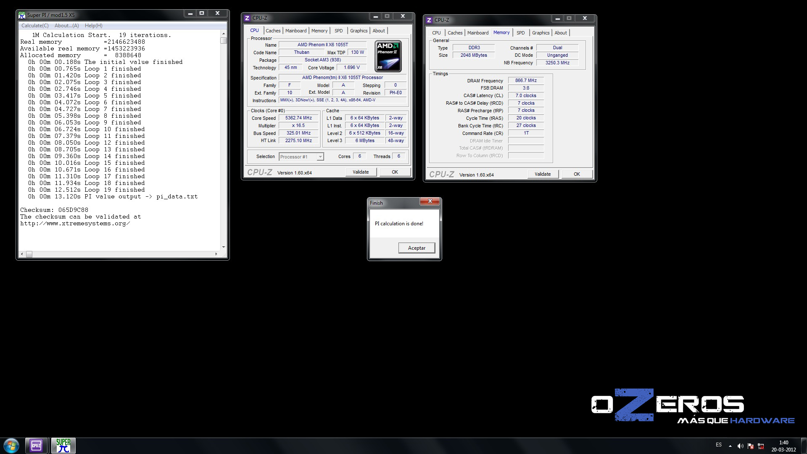Click Level 3 cache value 6 MBytes
Image resolution: width=807 pixels, height=454 pixels.
364,141
